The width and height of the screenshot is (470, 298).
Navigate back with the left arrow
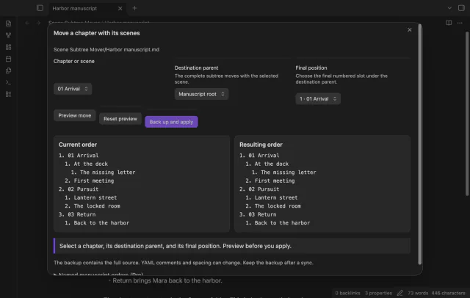pos(27,23)
